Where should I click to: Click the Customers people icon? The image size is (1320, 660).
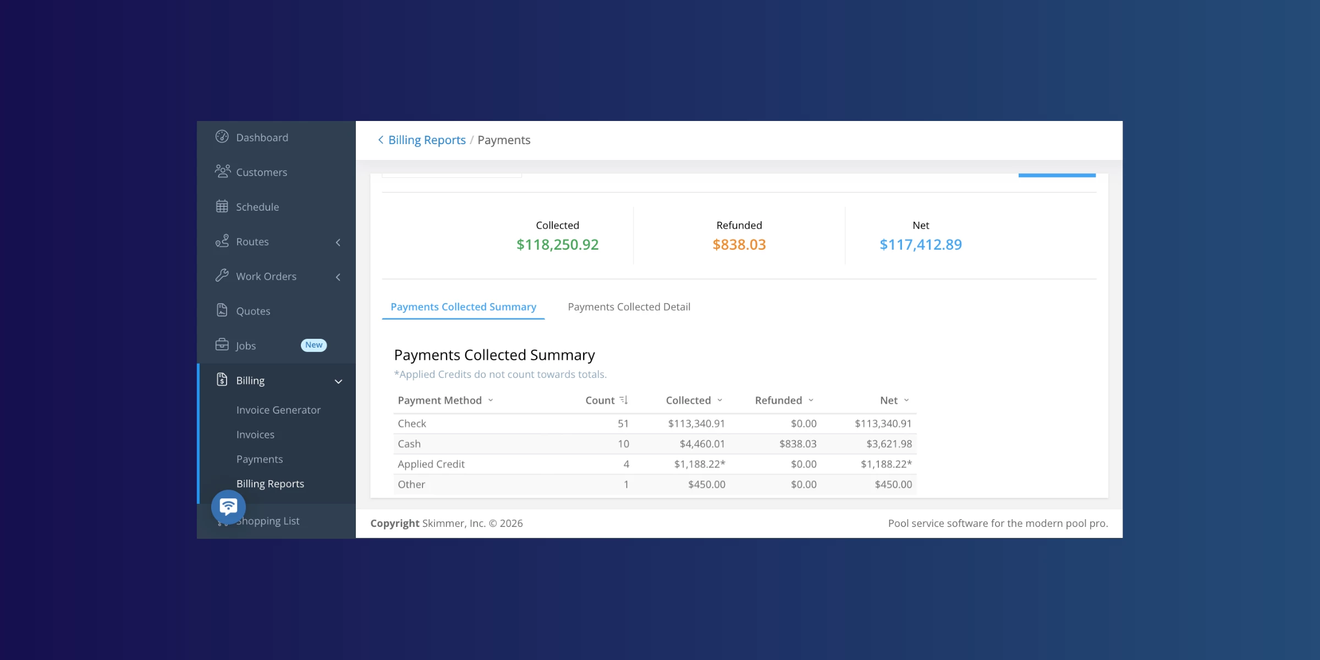coord(222,172)
